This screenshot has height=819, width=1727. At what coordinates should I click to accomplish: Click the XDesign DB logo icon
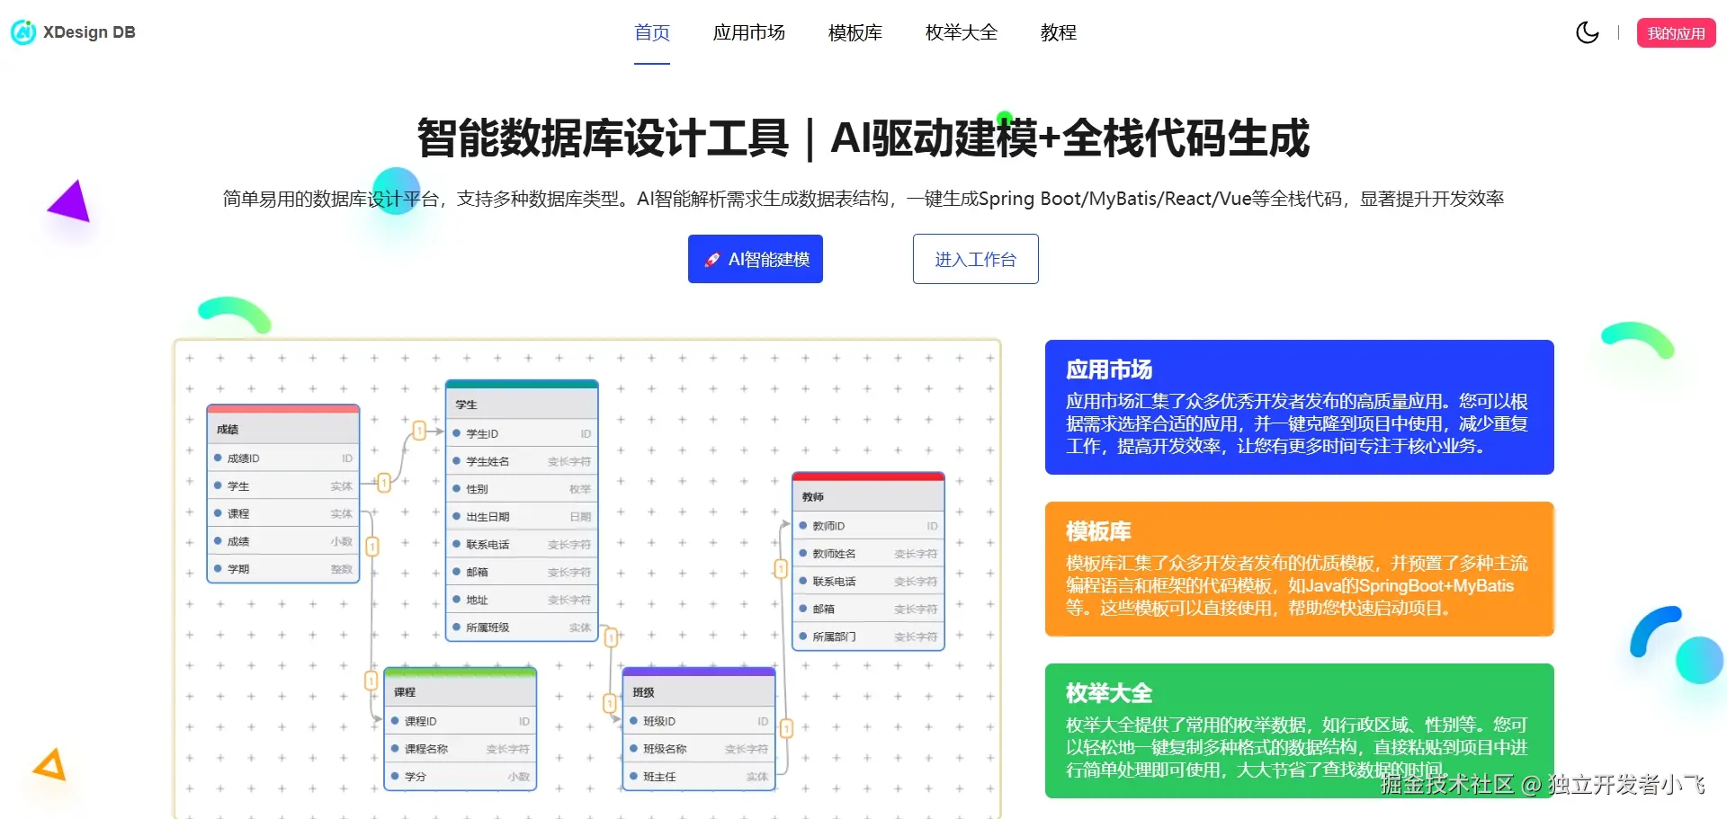[x=22, y=32]
